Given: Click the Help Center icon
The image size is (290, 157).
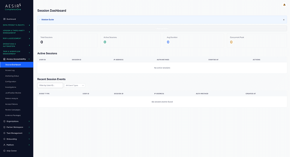Looking at the screenshot, I should [4, 151].
